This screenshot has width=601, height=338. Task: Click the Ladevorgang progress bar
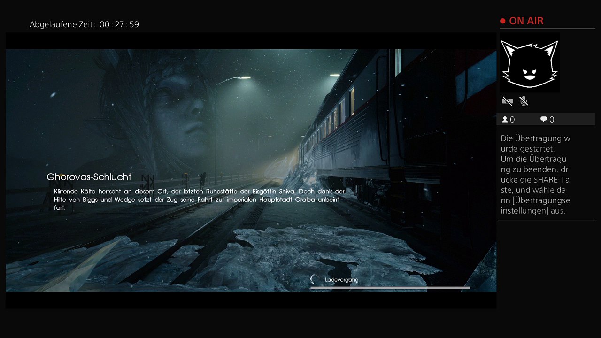pos(390,288)
